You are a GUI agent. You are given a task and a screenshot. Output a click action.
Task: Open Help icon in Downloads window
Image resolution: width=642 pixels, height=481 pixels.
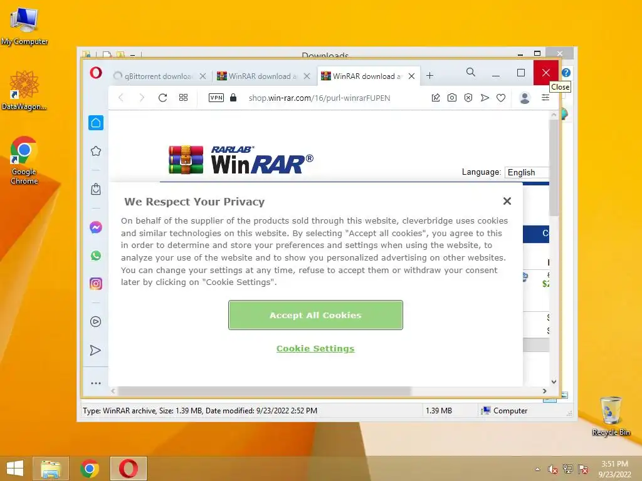[x=566, y=73]
